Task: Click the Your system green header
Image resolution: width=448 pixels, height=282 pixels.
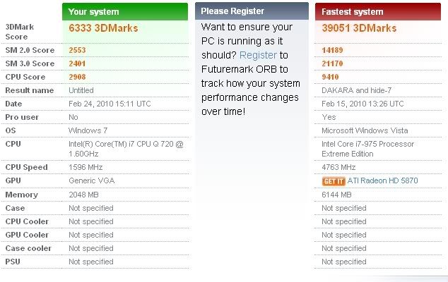Action: [x=125, y=12]
